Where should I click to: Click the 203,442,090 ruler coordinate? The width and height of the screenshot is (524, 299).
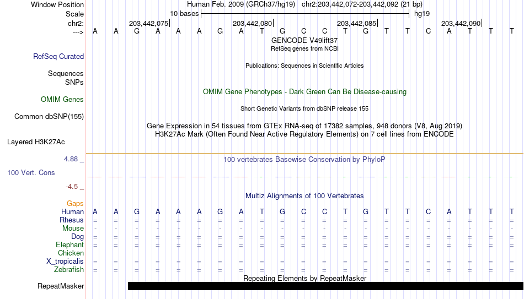461,23
